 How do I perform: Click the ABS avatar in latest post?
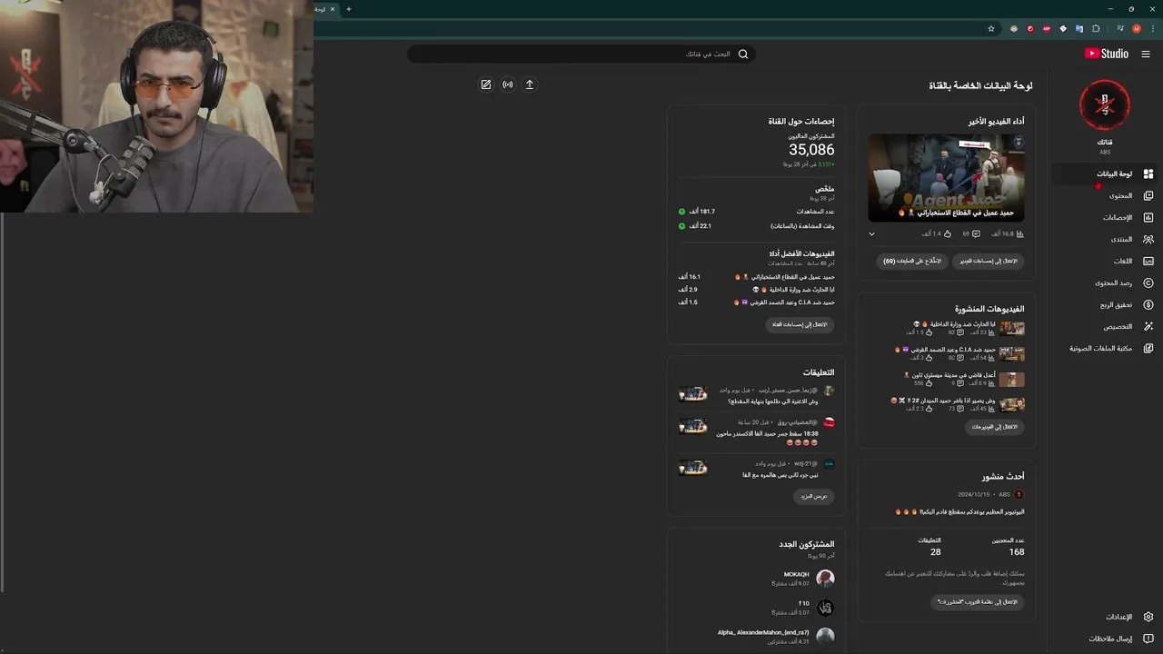pyautogui.click(x=1019, y=495)
